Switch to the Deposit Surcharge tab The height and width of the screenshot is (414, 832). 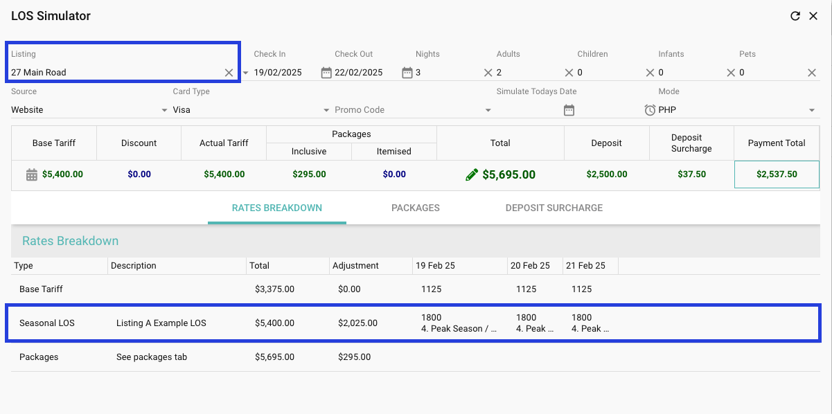click(x=554, y=208)
